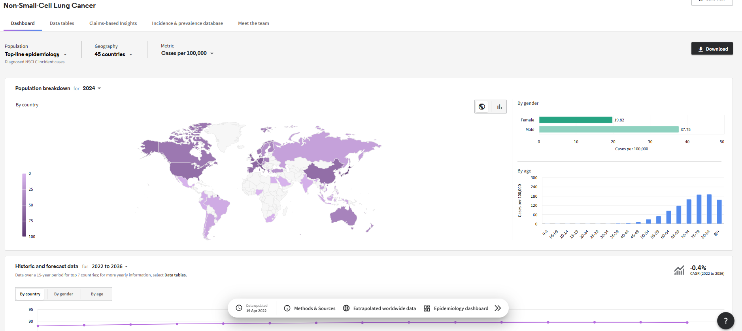The width and height of the screenshot is (742, 331).
Task: Open the Claims-based Insights tab
Action: click(113, 23)
